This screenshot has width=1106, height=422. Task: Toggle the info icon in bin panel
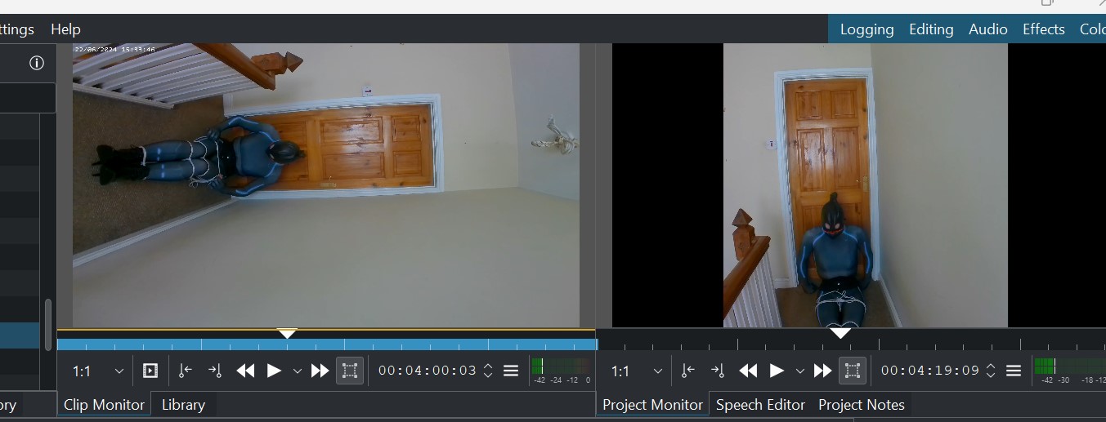tap(37, 64)
